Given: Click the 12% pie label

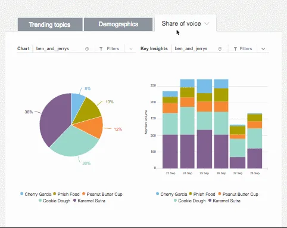Looking at the screenshot, I should 118,130.
